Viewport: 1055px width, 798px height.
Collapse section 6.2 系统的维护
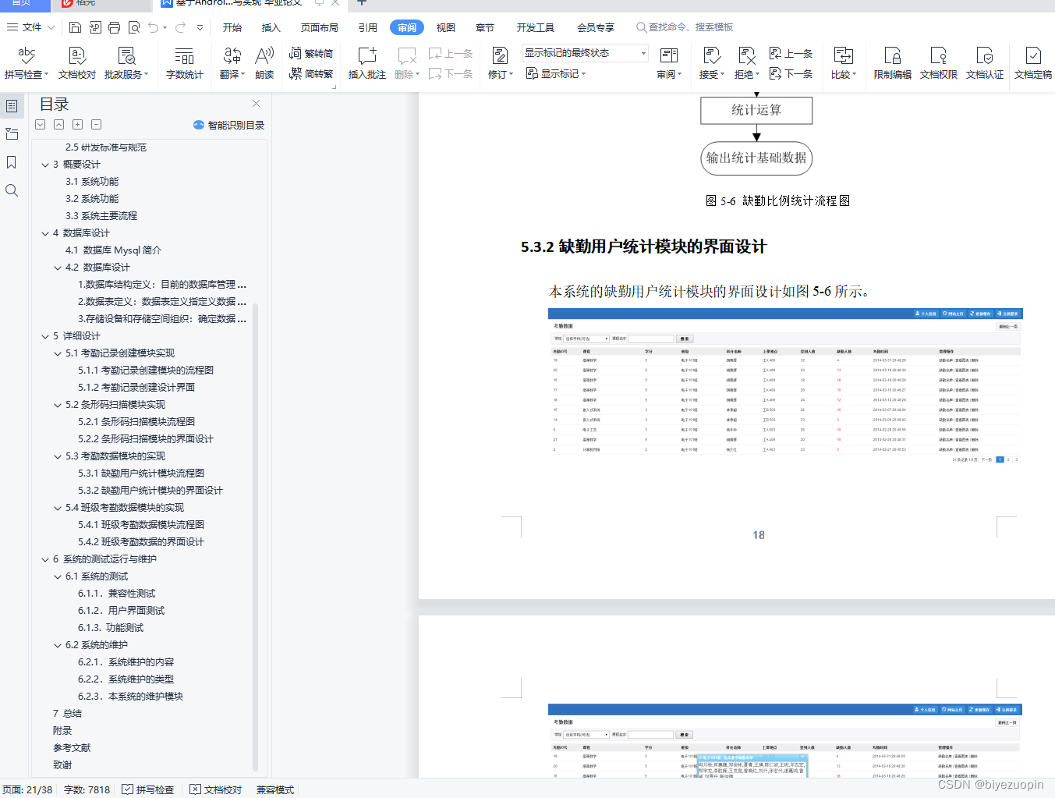coord(58,645)
